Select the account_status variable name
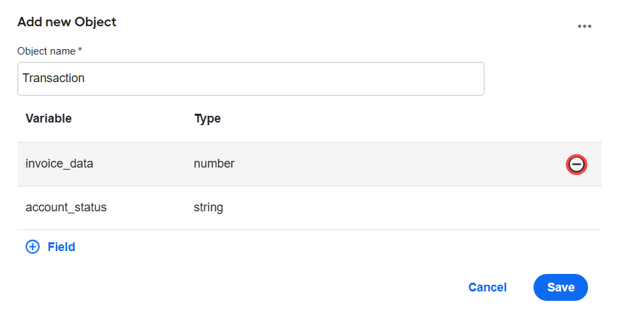Image resolution: width=619 pixels, height=317 pixels. (66, 207)
